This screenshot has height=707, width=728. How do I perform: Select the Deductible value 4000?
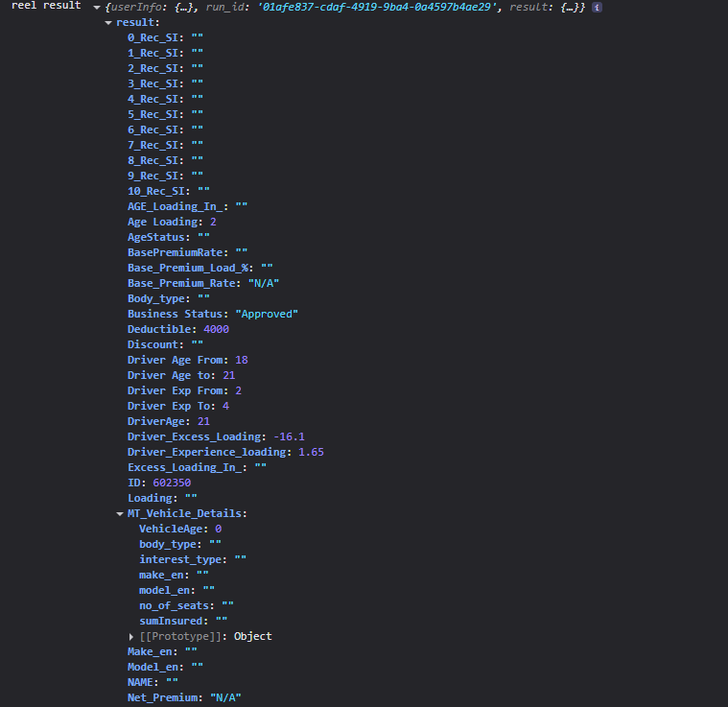coord(217,329)
